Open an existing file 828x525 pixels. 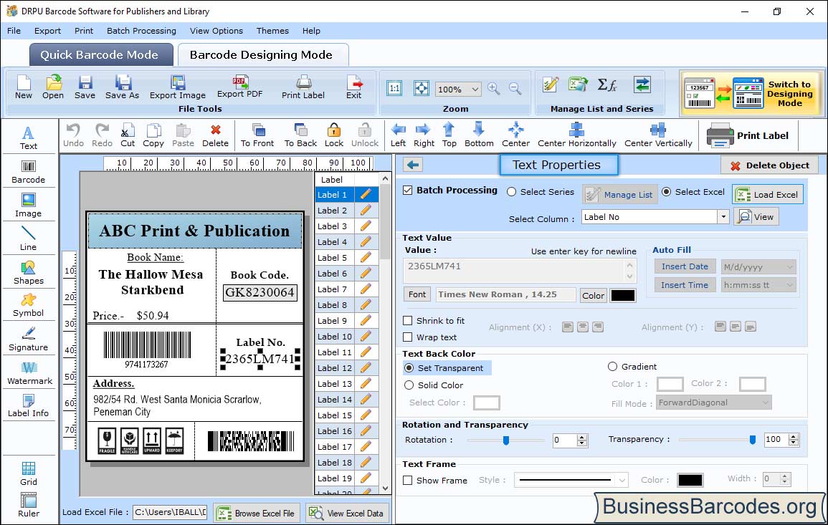coord(53,87)
